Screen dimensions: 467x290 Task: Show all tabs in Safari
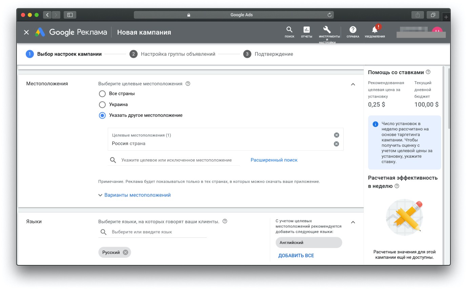point(433,15)
